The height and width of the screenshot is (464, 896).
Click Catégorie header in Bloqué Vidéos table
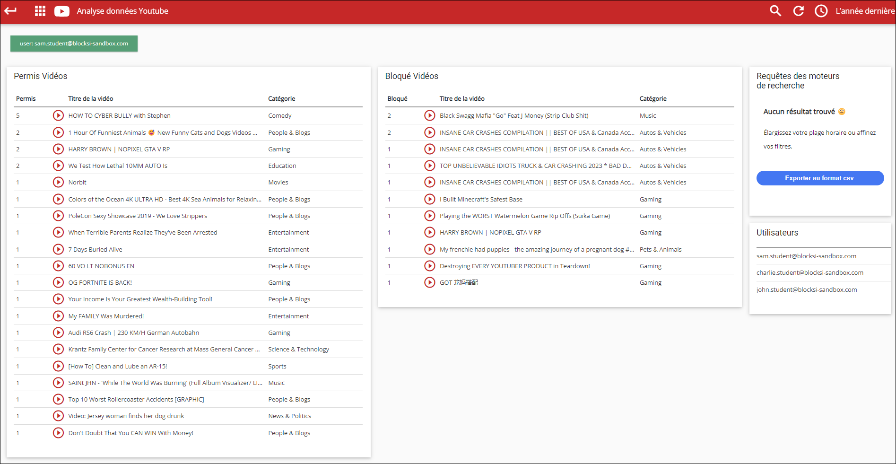(653, 98)
